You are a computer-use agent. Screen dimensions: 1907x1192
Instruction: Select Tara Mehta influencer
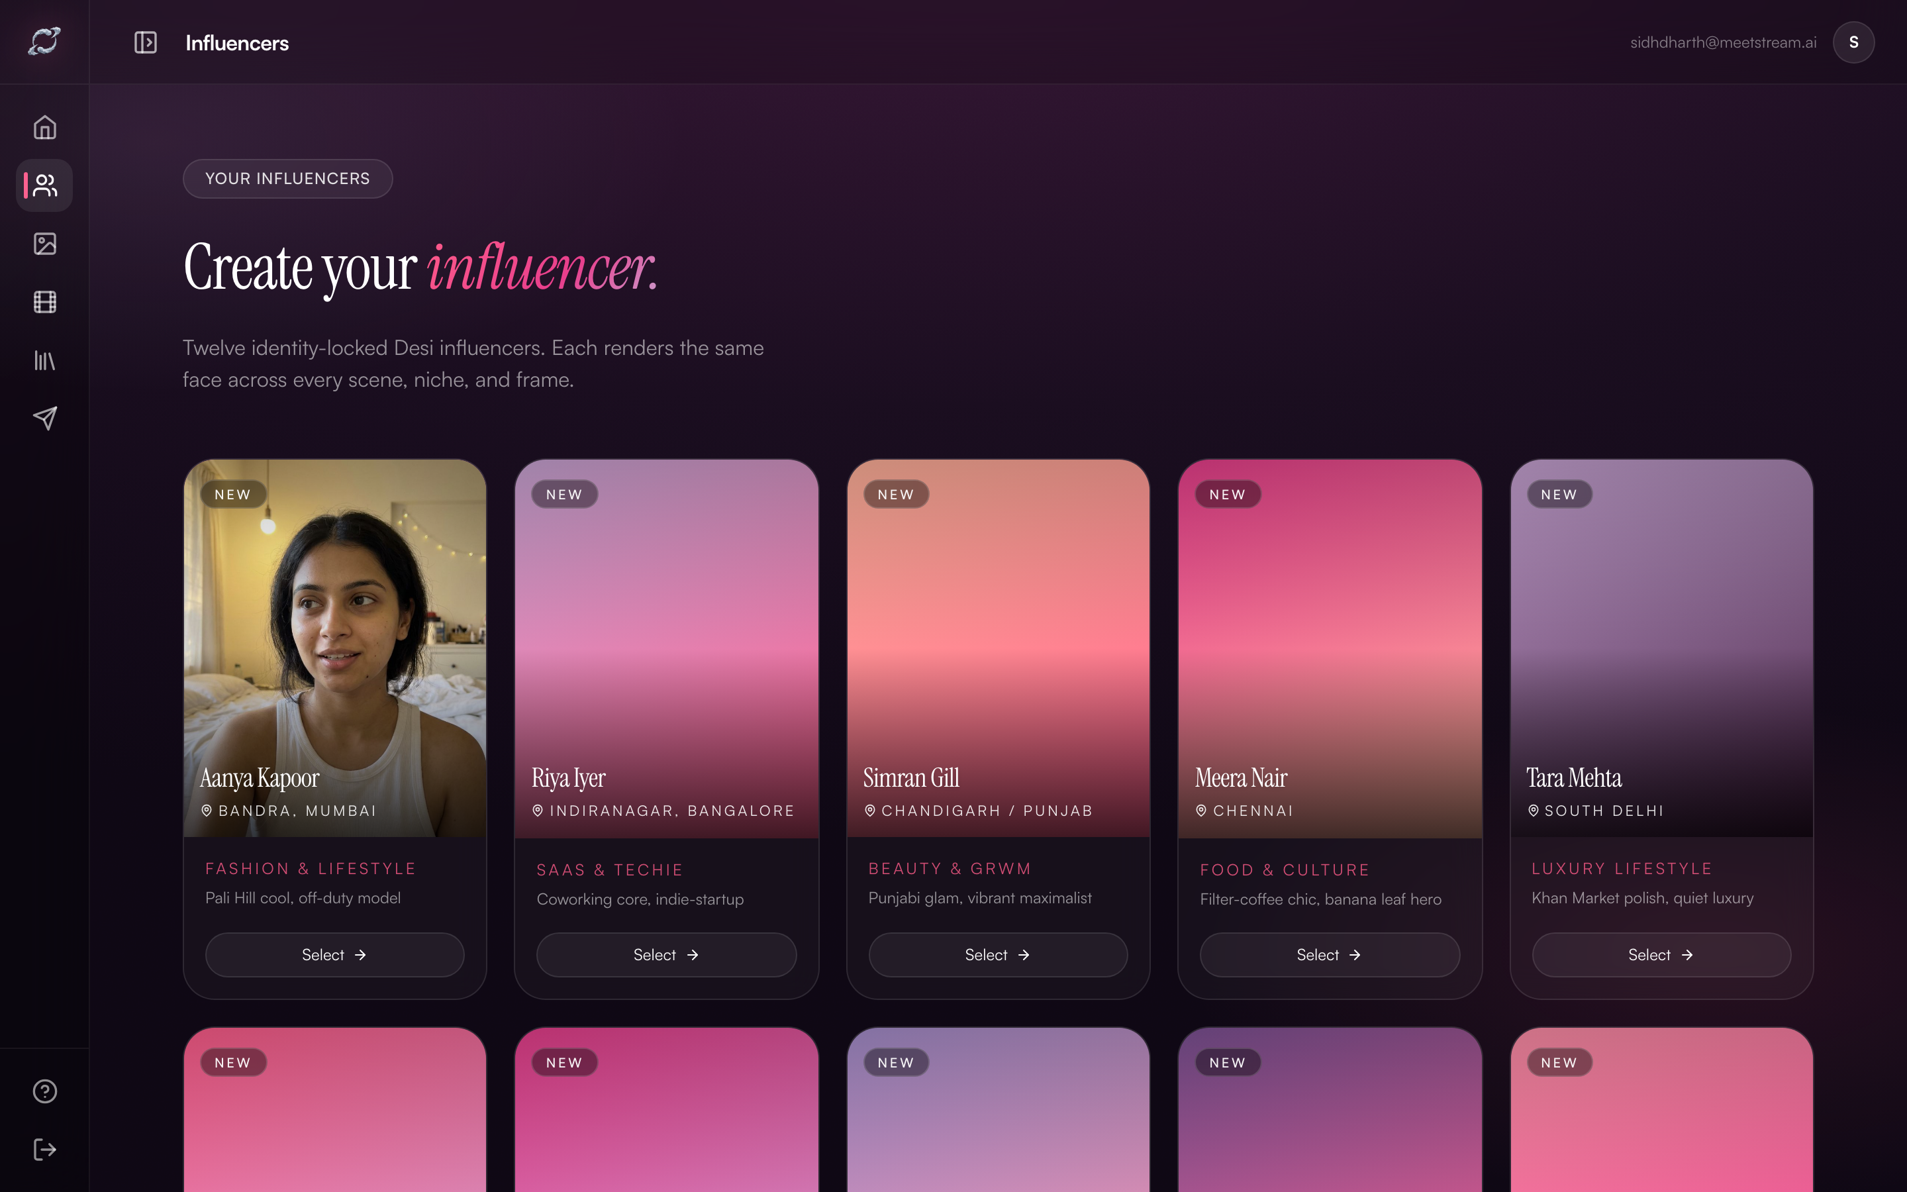1661,955
